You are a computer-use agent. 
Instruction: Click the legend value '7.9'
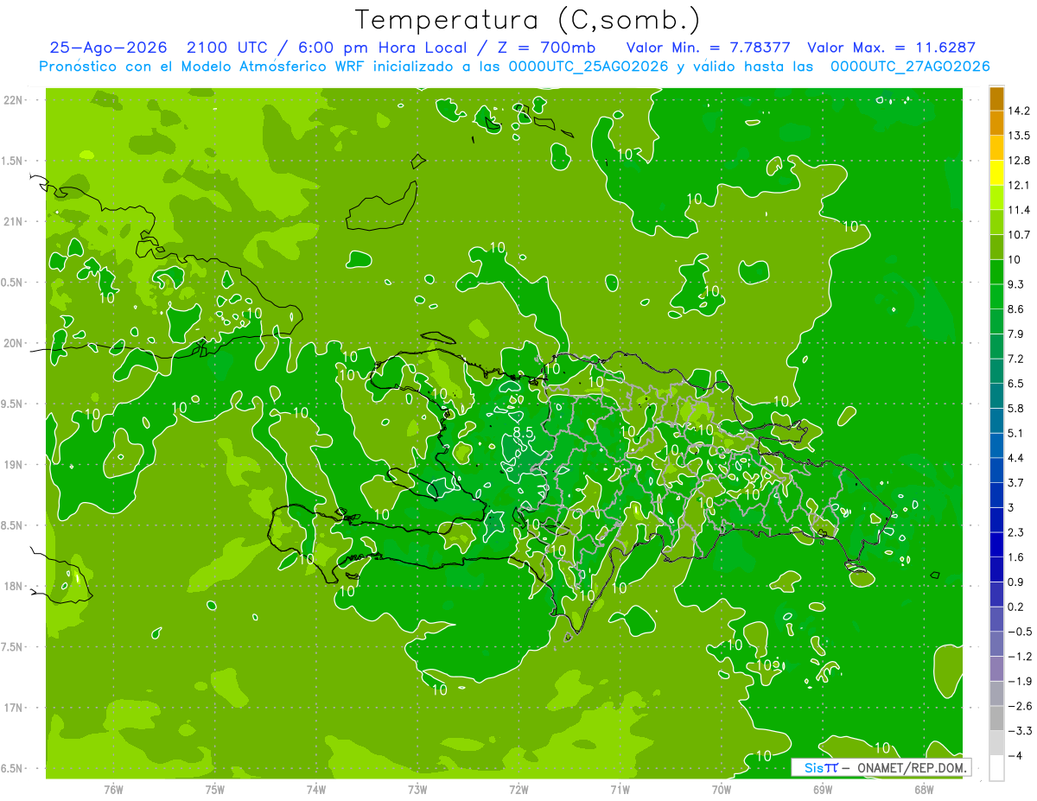tap(1016, 334)
